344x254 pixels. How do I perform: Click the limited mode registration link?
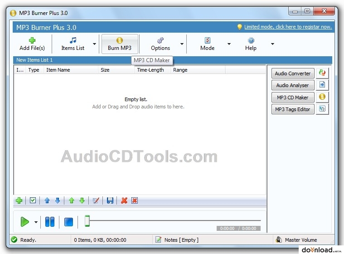pyautogui.click(x=288, y=27)
